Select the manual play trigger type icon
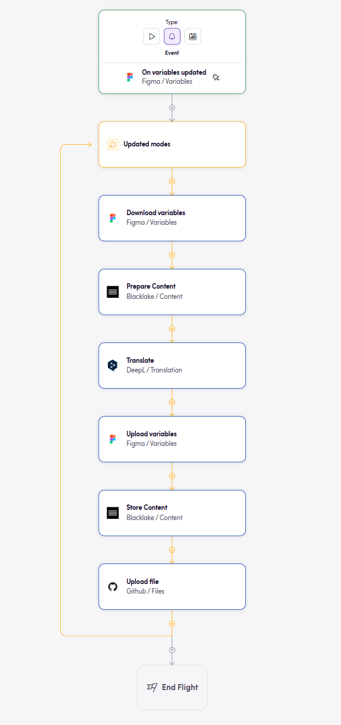This screenshot has width=341, height=725. 152,36
